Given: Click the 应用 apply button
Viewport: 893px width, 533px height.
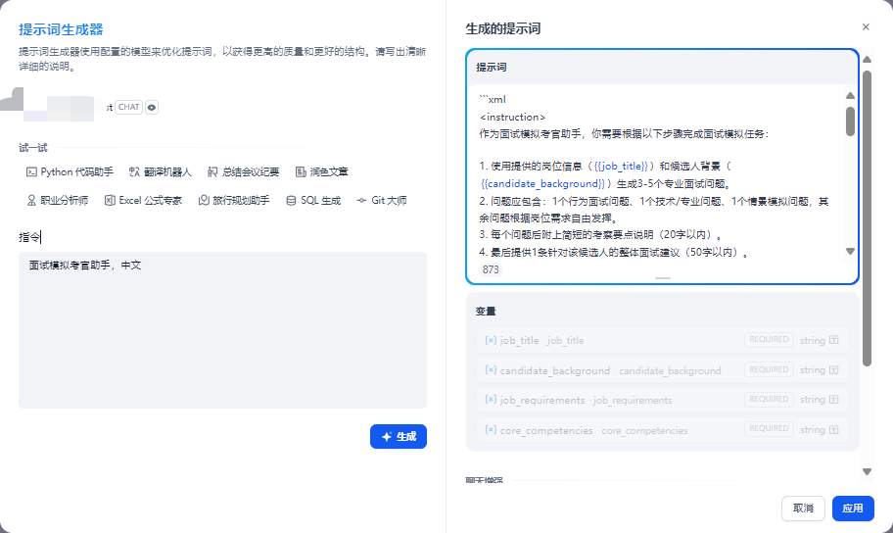Looking at the screenshot, I should tap(853, 508).
